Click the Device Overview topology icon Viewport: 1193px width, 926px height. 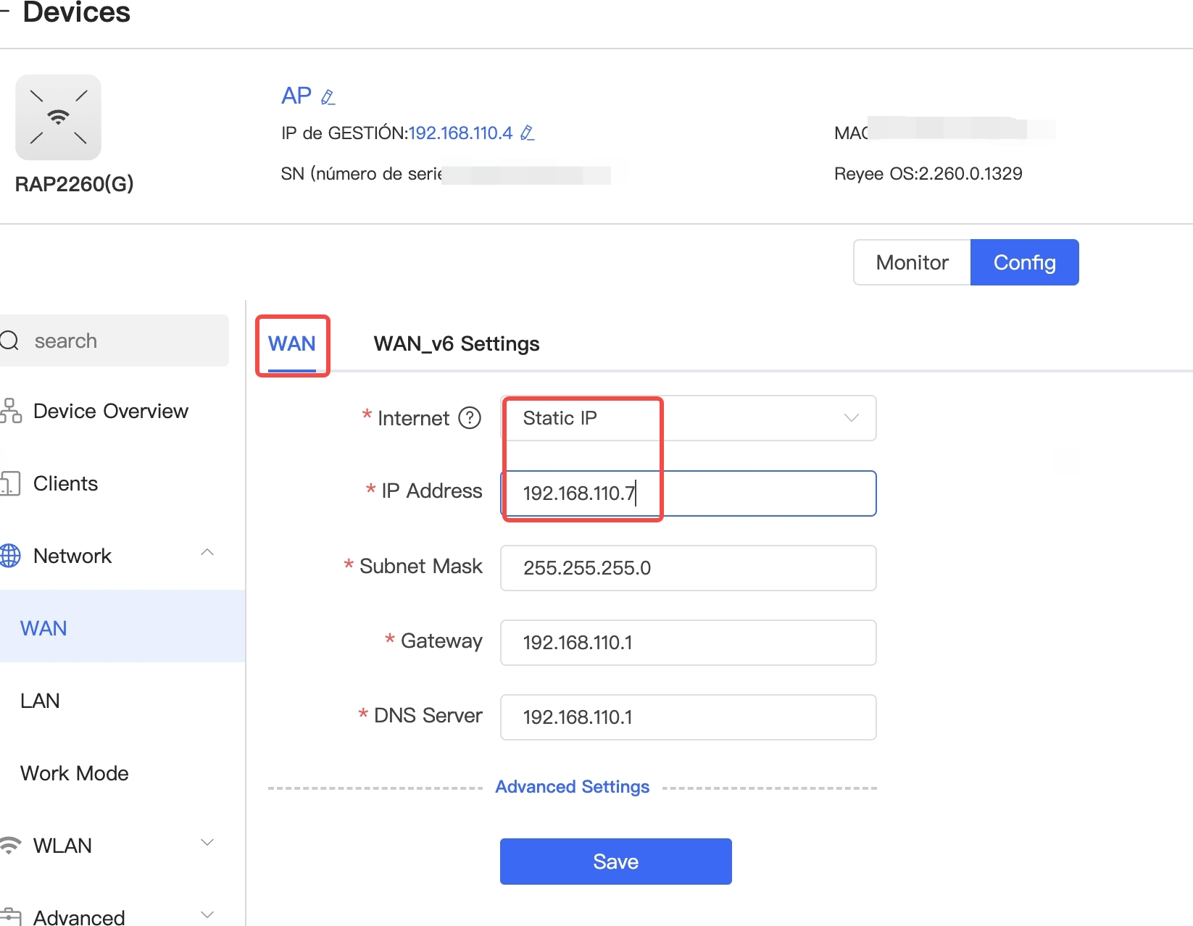pos(11,411)
